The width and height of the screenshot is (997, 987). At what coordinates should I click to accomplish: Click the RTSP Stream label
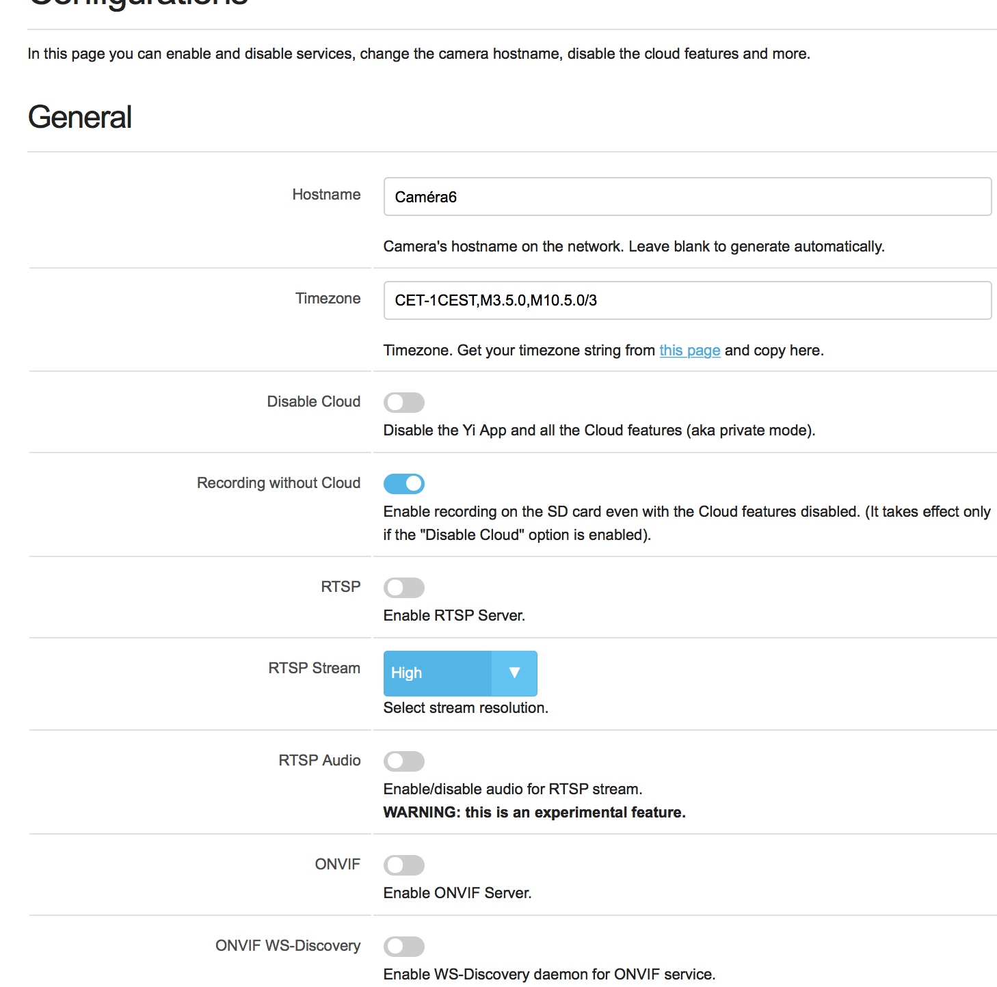point(314,668)
